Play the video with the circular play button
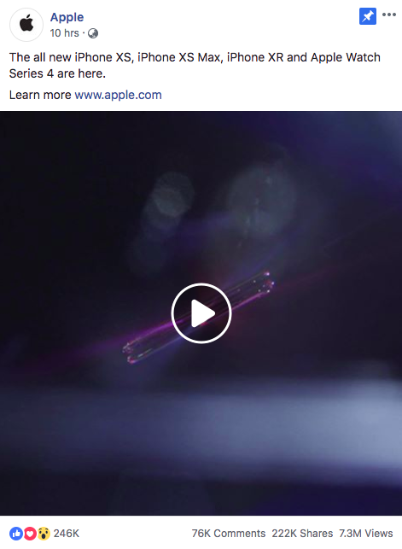 point(201,313)
